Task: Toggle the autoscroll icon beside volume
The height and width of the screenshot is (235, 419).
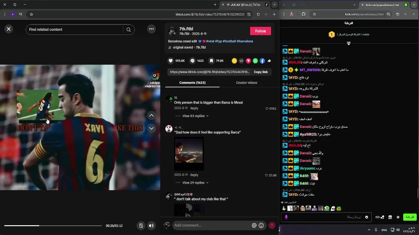Action: click(141, 226)
